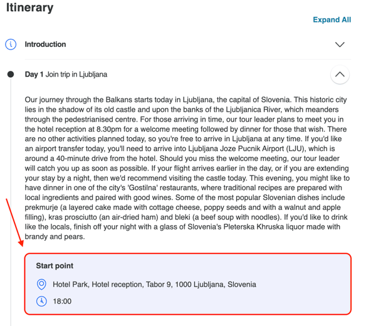This screenshot has height=326, width=376.
Task: Click the divider line under Introduction
Action: pos(188,59)
